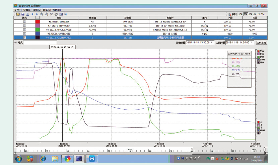Image resolution: width=278 pixels, height=165 pixels.
Task: Click the print icon in toolbar
Action: pos(27,14)
